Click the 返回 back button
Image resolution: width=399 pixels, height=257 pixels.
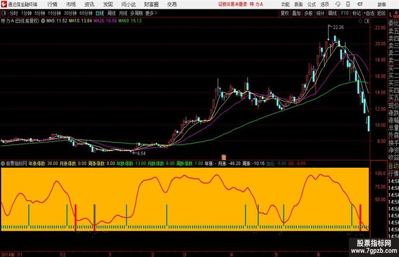(381, 13)
